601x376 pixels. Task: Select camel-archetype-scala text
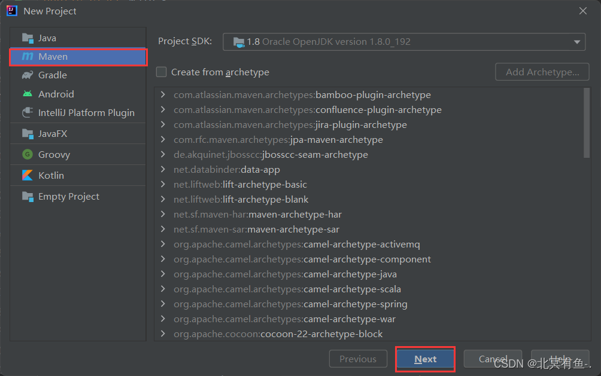(x=352, y=289)
